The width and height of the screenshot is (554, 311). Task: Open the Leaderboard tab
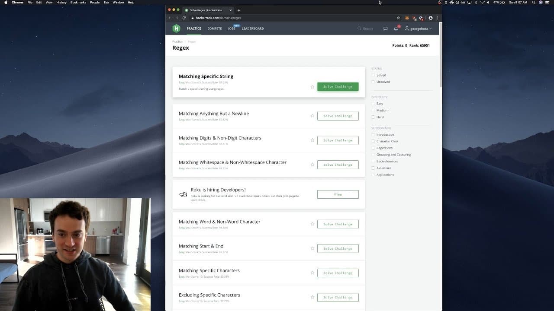point(253,29)
